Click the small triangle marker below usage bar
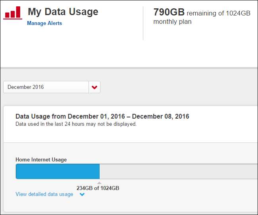This screenshot has width=258, height=215. (x=99, y=183)
